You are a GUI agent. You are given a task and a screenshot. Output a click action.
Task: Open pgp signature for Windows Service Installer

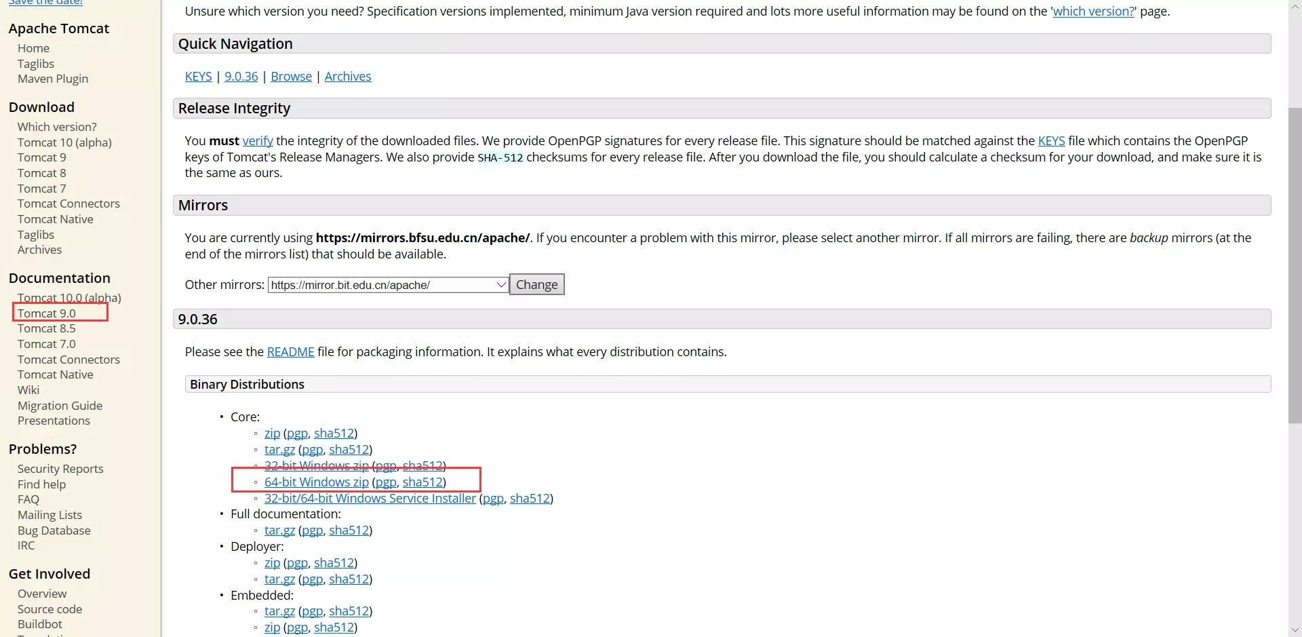click(x=493, y=499)
